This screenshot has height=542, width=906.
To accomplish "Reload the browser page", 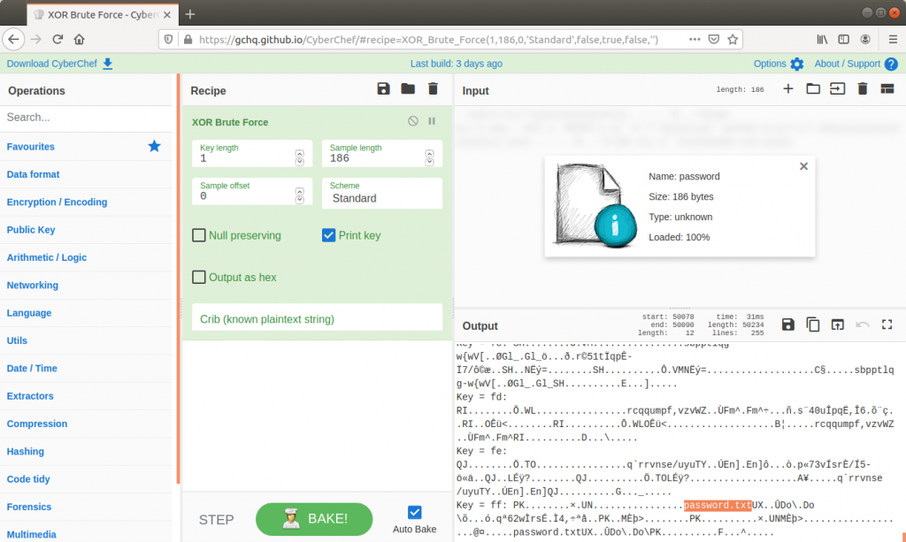I will coord(58,39).
